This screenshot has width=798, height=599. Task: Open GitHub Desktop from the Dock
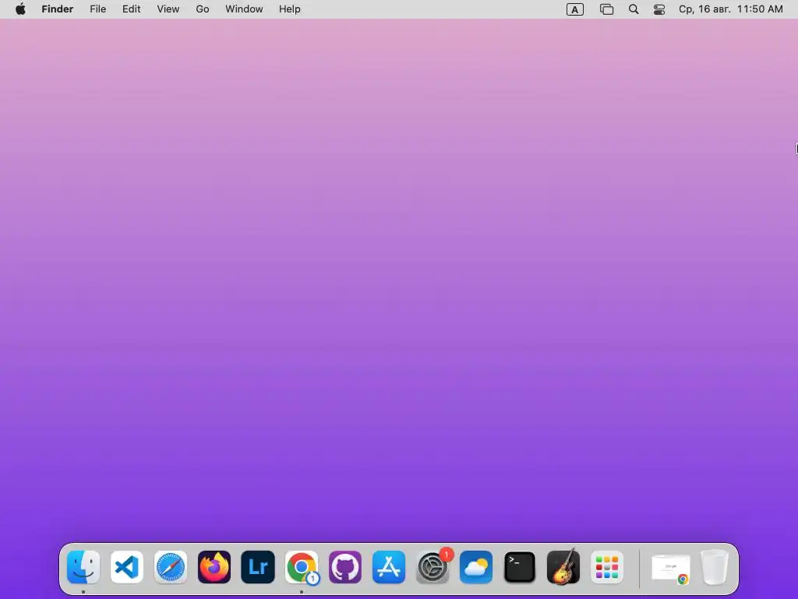point(345,567)
